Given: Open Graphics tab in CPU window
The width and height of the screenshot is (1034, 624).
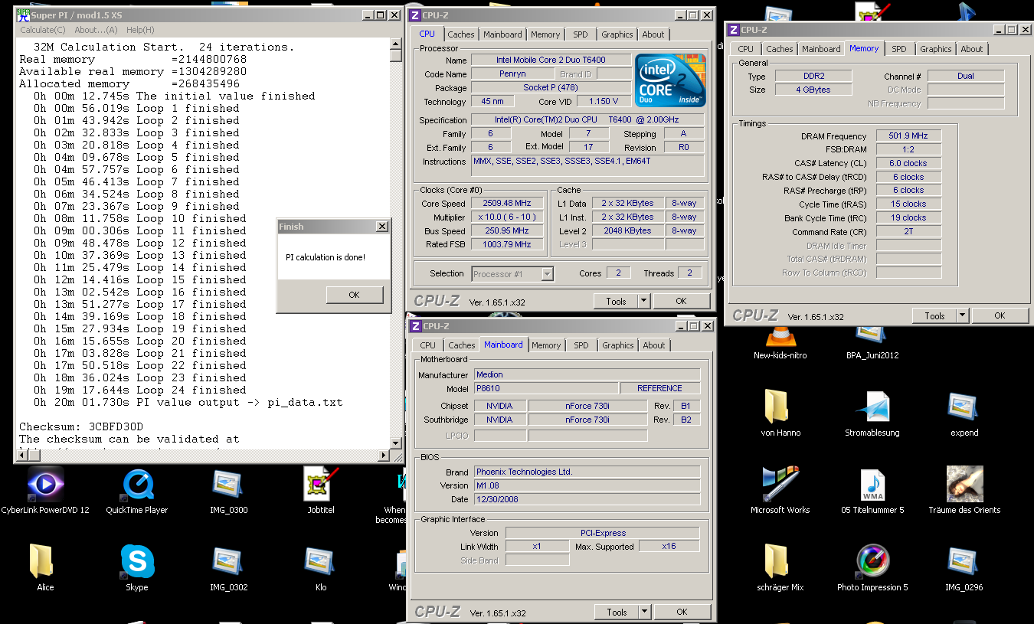Looking at the screenshot, I should point(617,34).
